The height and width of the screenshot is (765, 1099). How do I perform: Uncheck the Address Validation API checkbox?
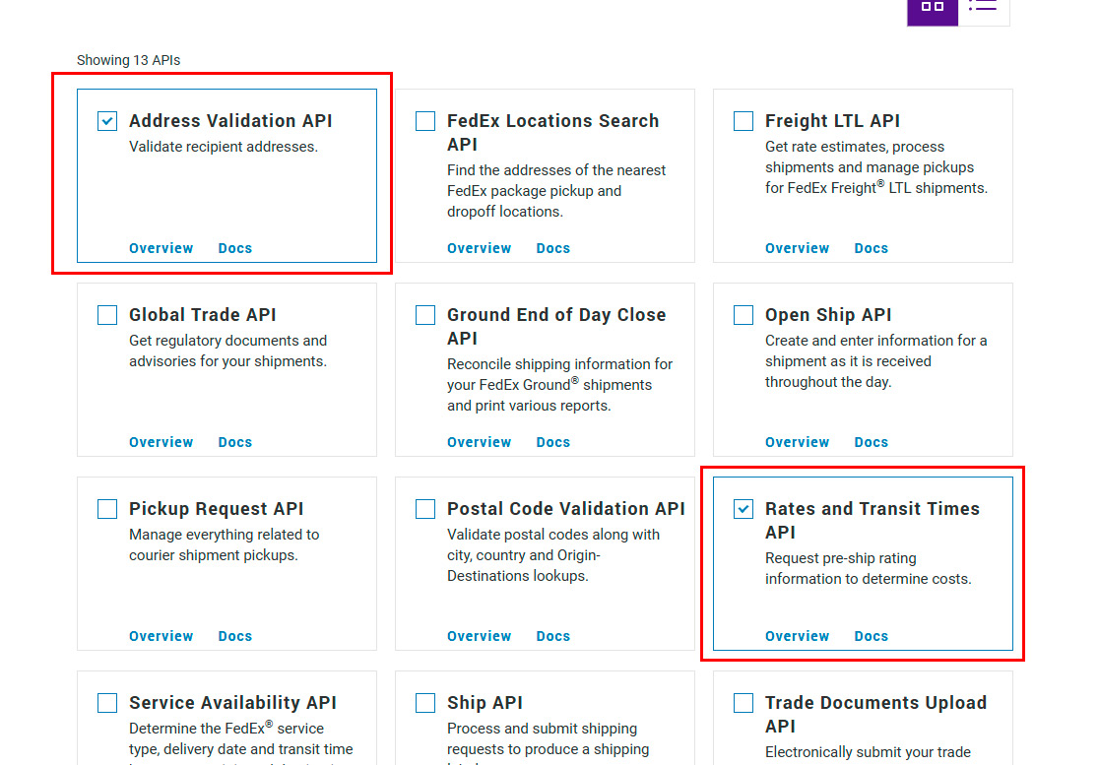coord(107,121)
